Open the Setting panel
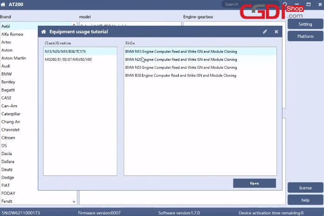The image size is (324, 216). 305,24
